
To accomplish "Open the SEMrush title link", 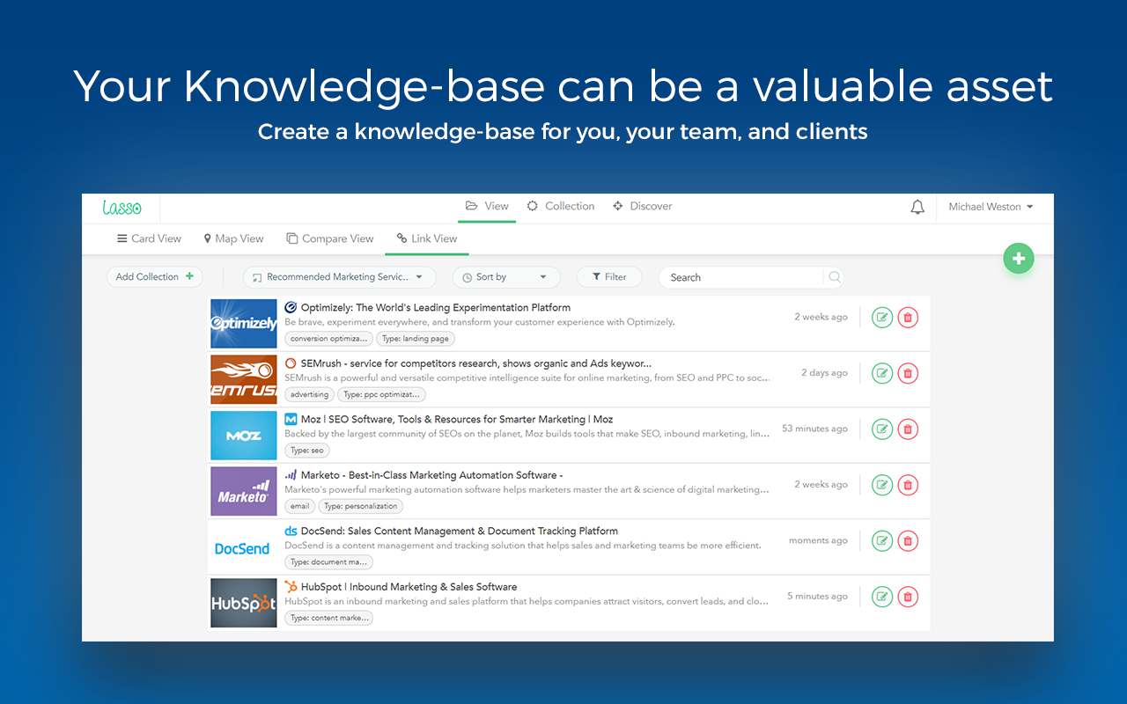I will 476,363.
